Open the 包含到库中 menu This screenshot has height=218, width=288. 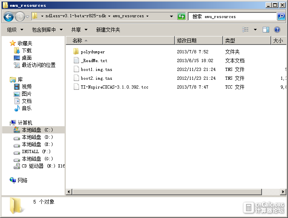click(x=47, y=30)
